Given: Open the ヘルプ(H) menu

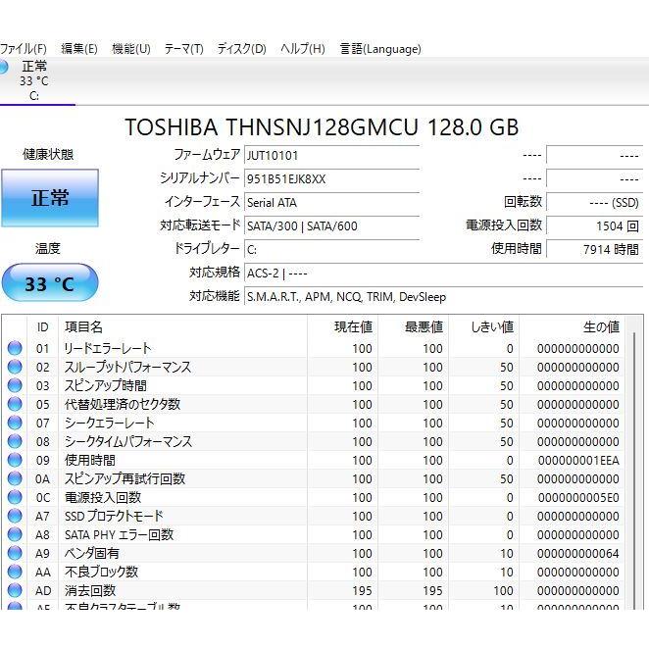Looking at the screenshot, I should pos(303,49).
